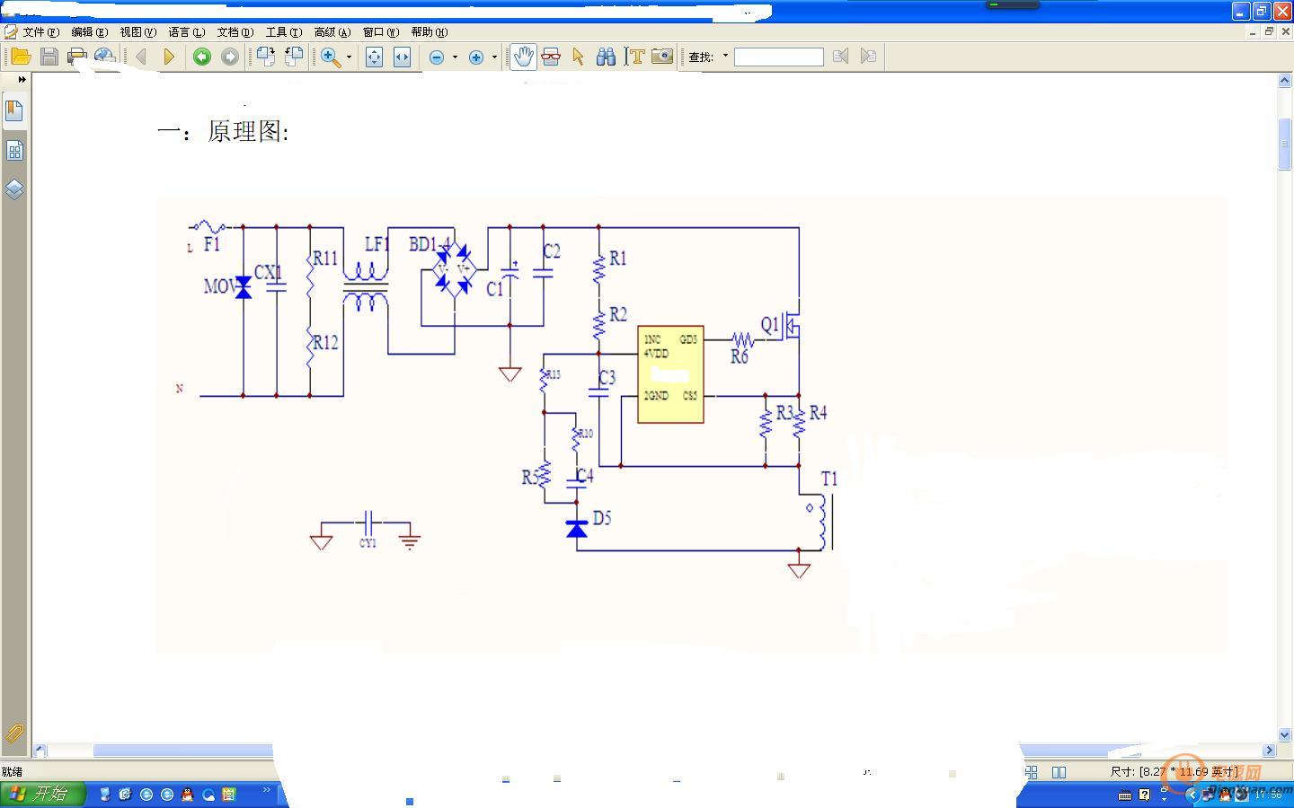Click the Save disk icon
Screen dimensions: 1294x808
(x=49, y=57)
